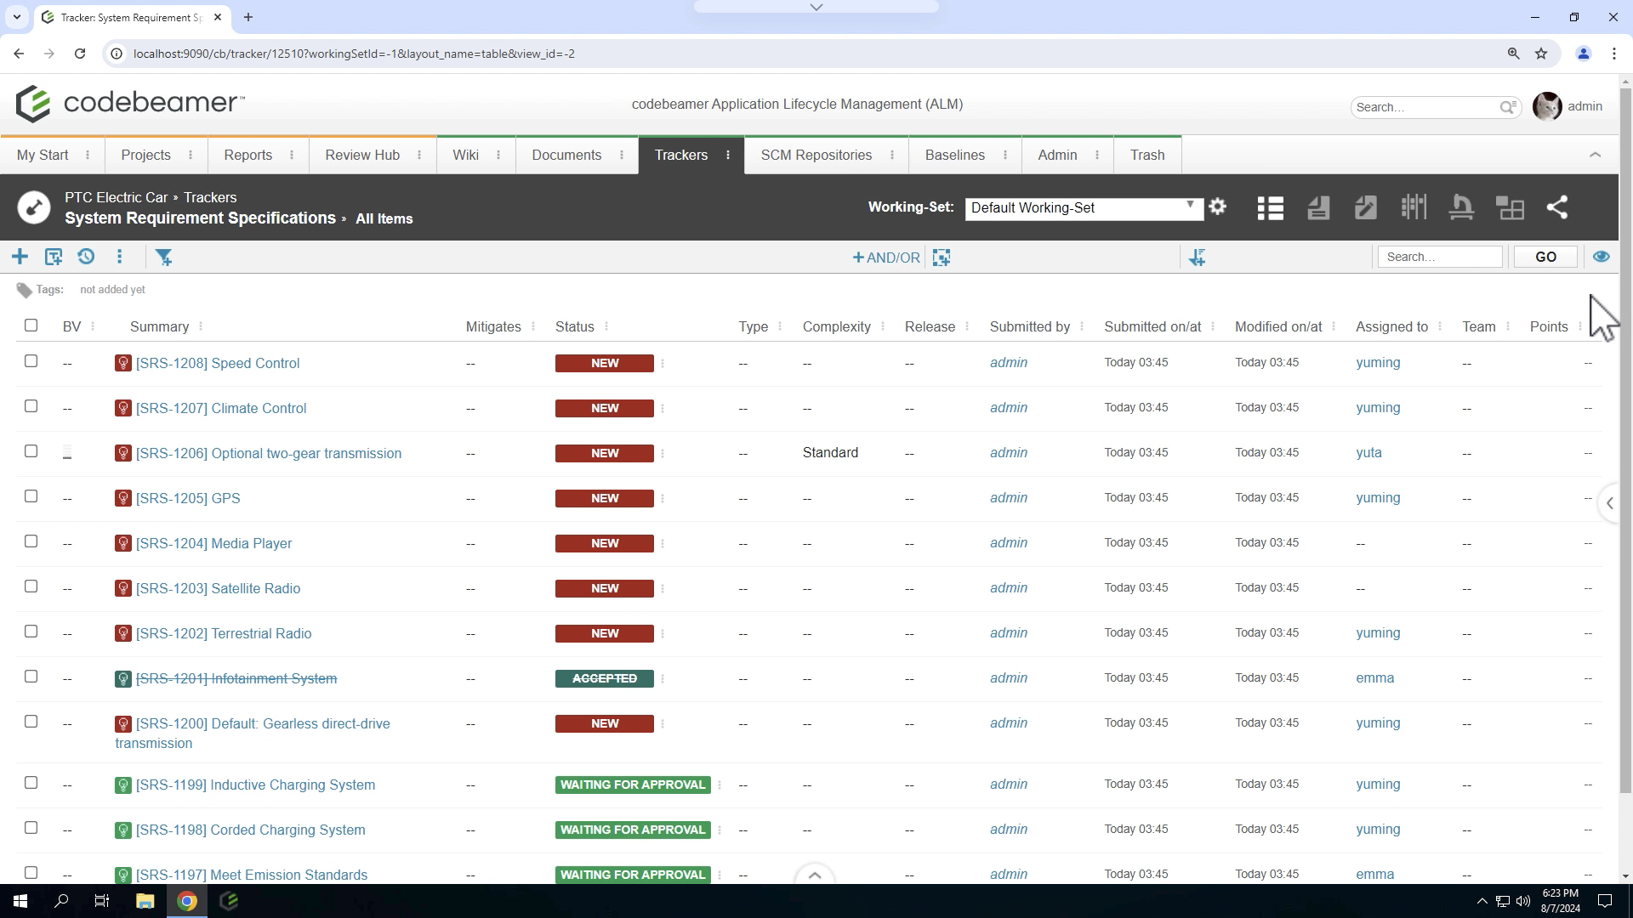Image resolution: width=1633 pixels, height=918 pixels.
Task: Expand the right side panel chevron
Action: [1610, 503]
